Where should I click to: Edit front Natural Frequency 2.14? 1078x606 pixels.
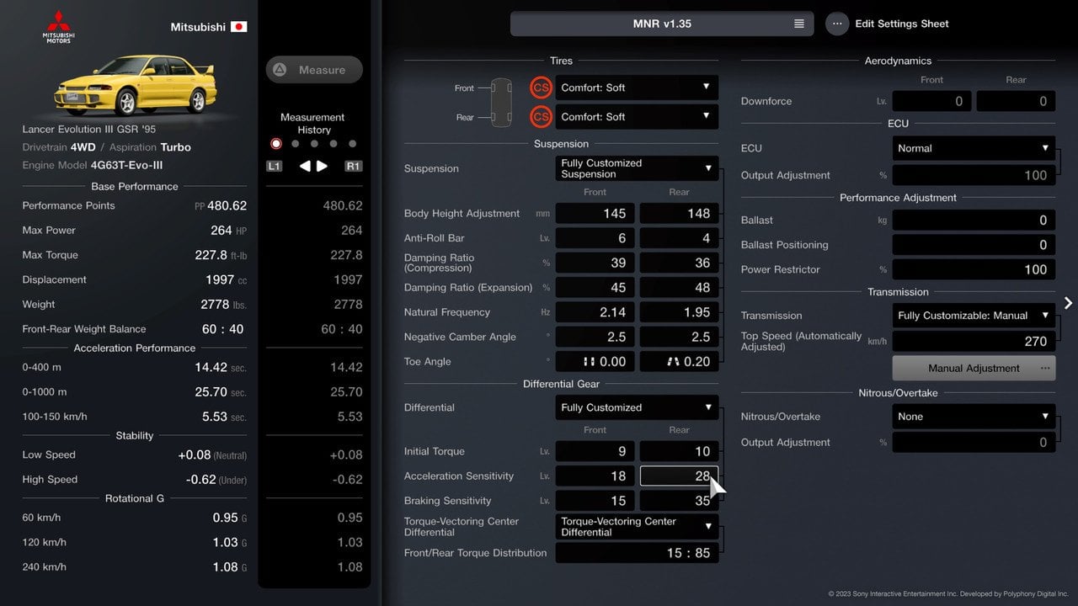[595, 312]
